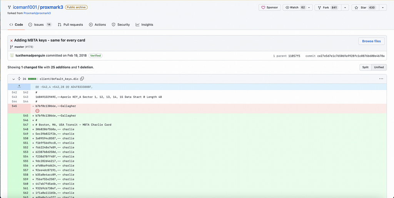Click the Verified signature badge
The width and height of the screenshot is (394, 198).
[95, 55]
